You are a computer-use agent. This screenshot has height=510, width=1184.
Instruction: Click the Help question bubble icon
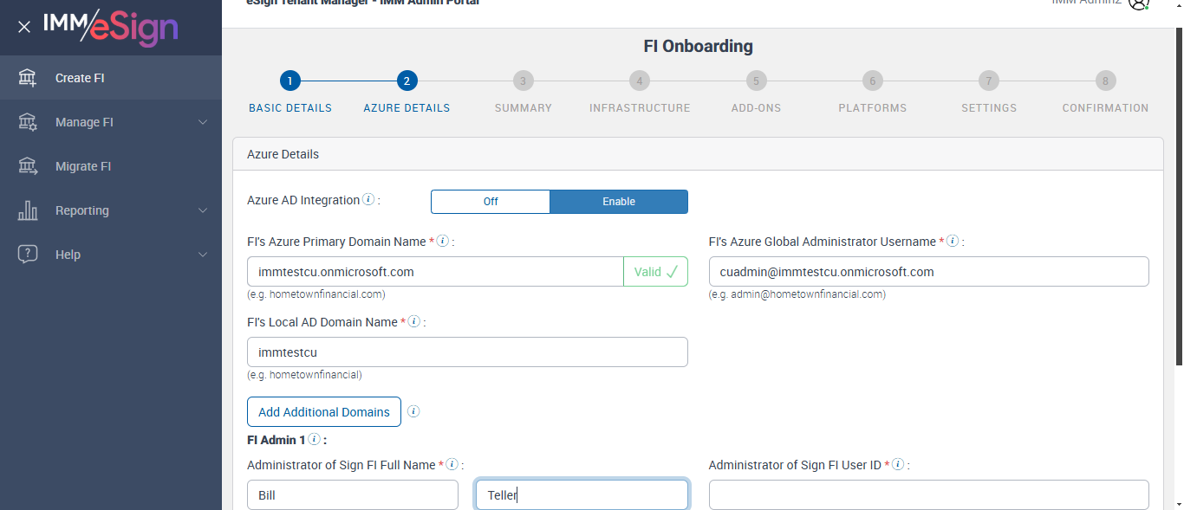(28, 255)
